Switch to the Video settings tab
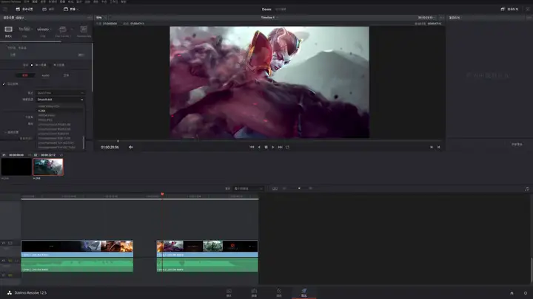 click(x=25, y=75)
